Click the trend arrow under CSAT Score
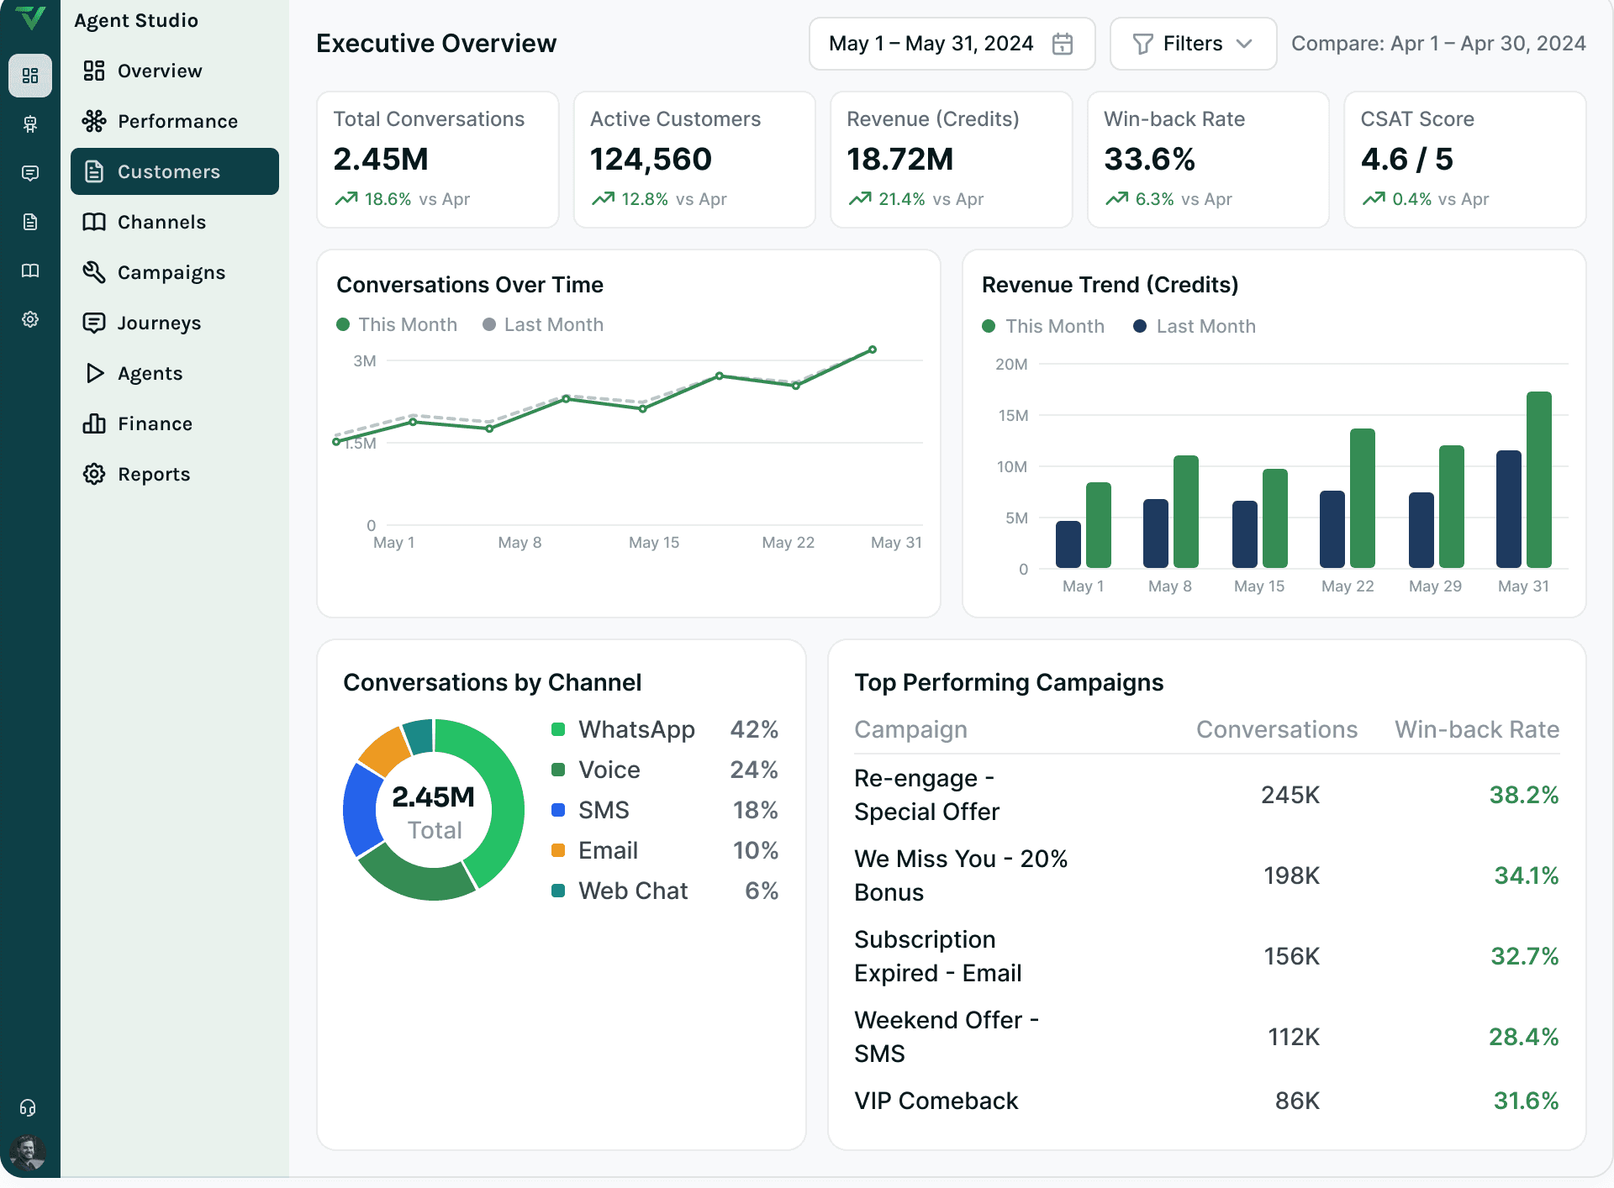The width and height of the screenshot is (1614, 1188). click(1374, 199)
